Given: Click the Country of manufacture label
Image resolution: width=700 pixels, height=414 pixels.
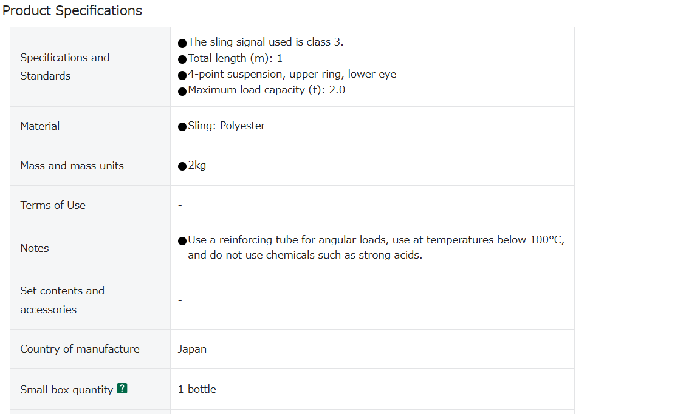Looking at the screenshot, I should 80,349.
